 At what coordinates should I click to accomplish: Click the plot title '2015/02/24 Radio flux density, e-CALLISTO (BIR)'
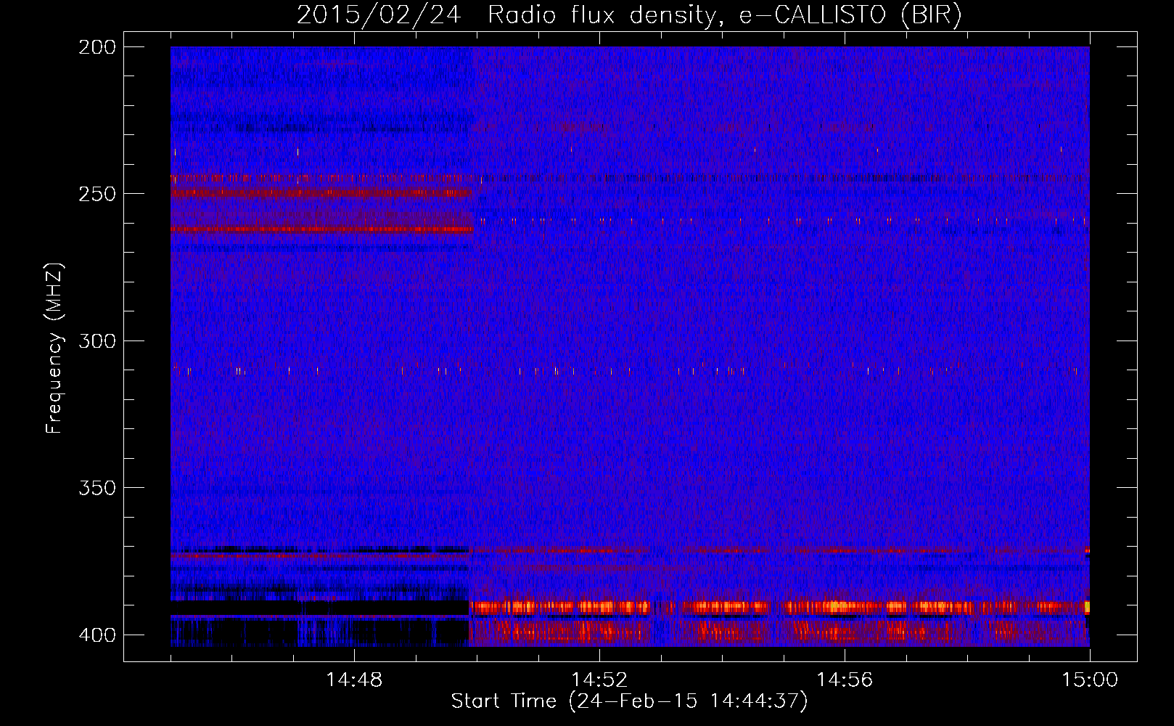tap(629, 15)
